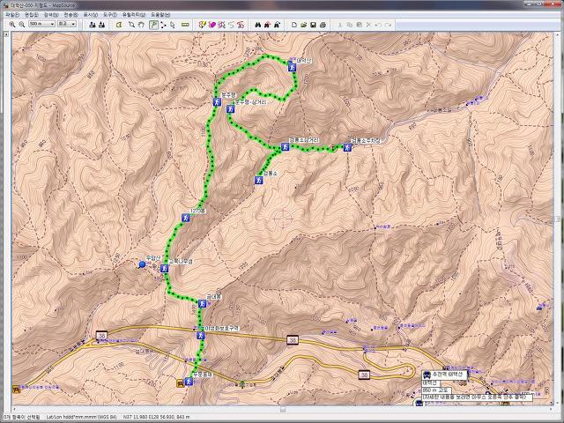The height and width of the screenshot is (423, 564).
Task: Click the zoom in magnifier icon
Action: click(11, 25)
